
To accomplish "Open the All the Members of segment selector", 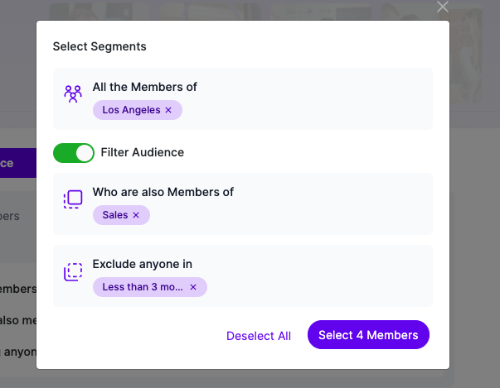I will coord(243,98).
